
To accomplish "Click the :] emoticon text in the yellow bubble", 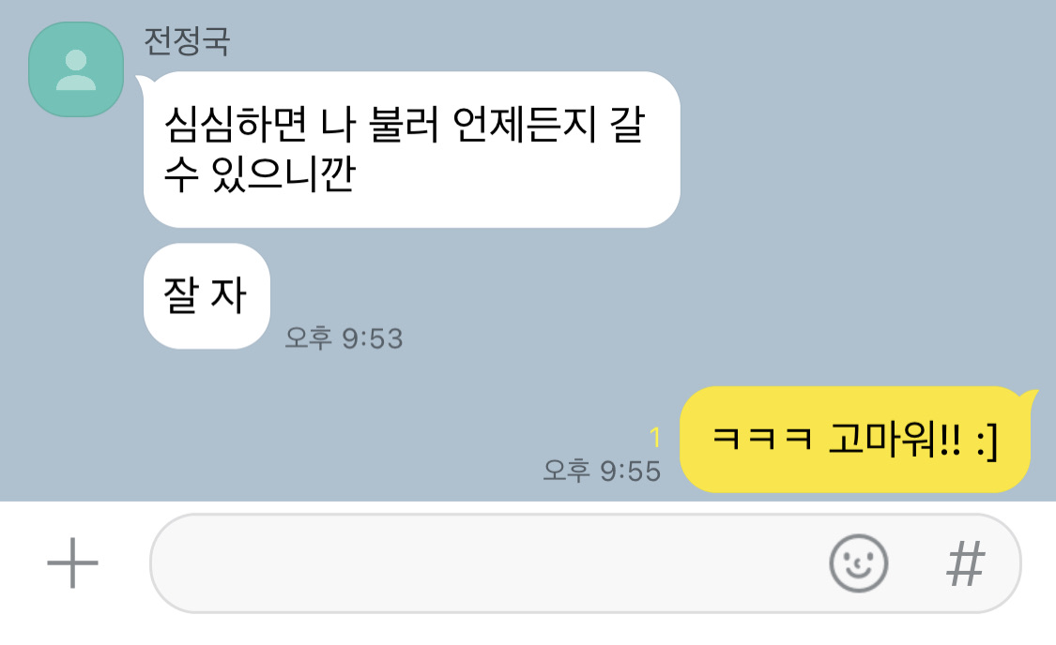I will [x=987, y=442].
